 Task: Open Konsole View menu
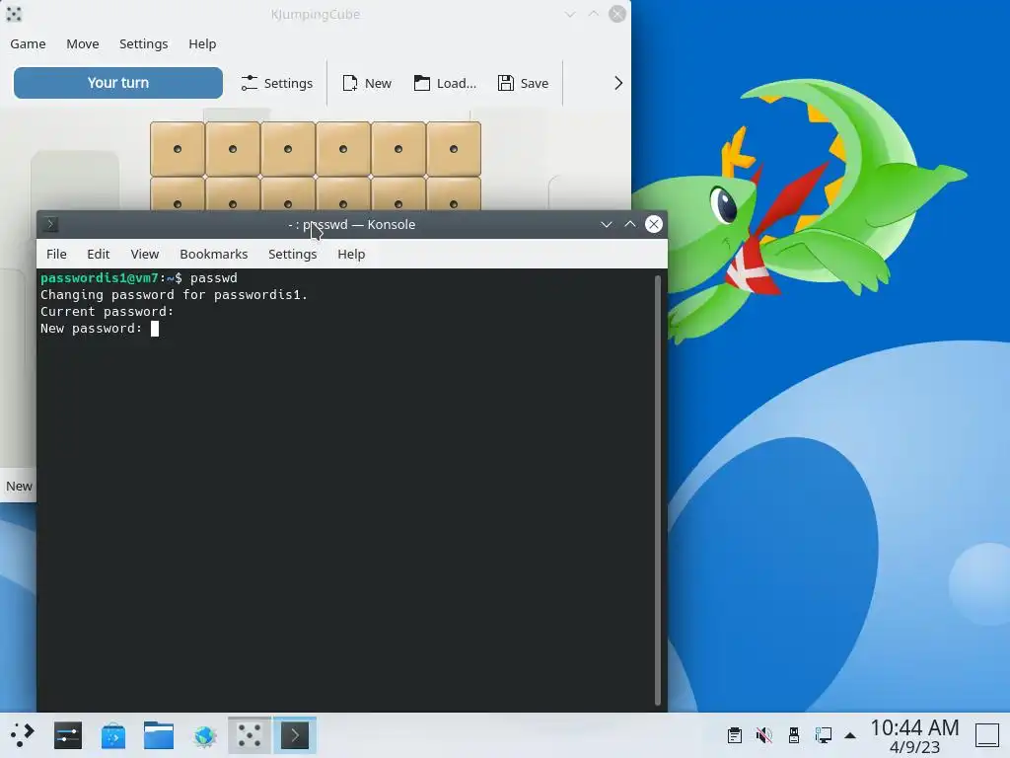(144, 254)
